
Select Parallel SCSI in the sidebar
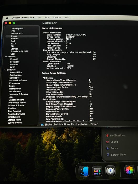click(17, 34)
